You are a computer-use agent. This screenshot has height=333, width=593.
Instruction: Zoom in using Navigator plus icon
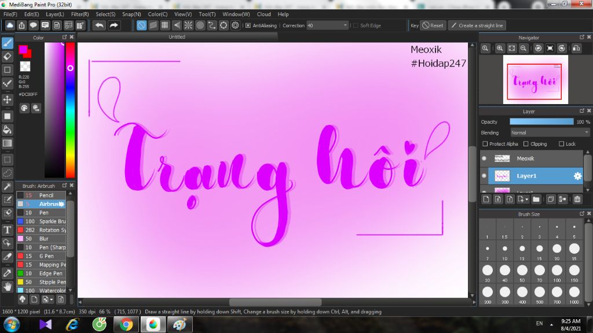pyautogui.click(x=500, y=49)
